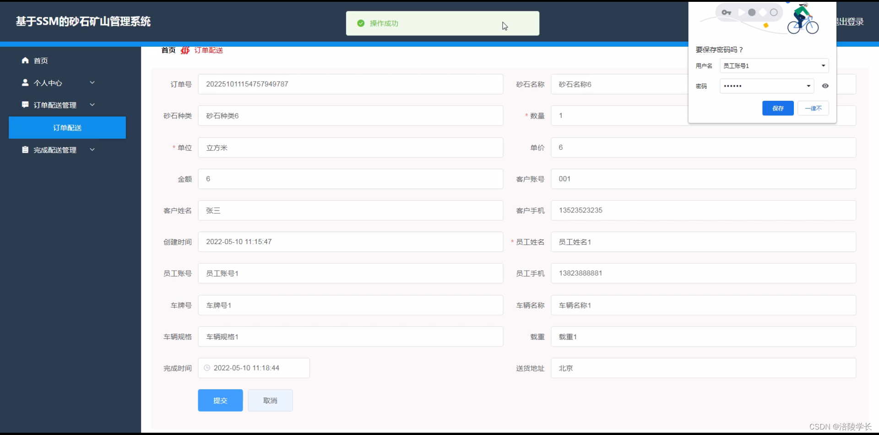879x435 pixels.
Task: Click the 一律不 option to never save passwords
Action: tap(813, 108)
